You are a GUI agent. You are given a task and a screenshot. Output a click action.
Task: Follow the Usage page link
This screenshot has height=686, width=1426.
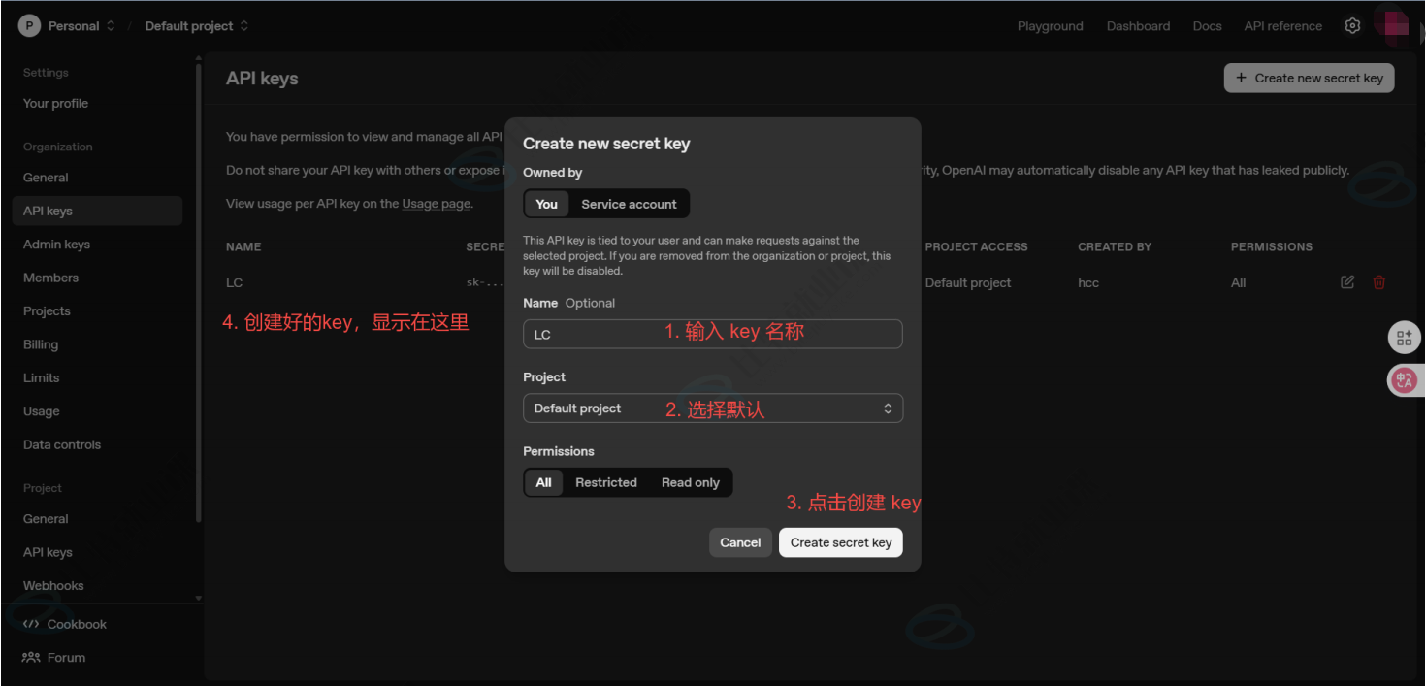click(x=436, y=204)
